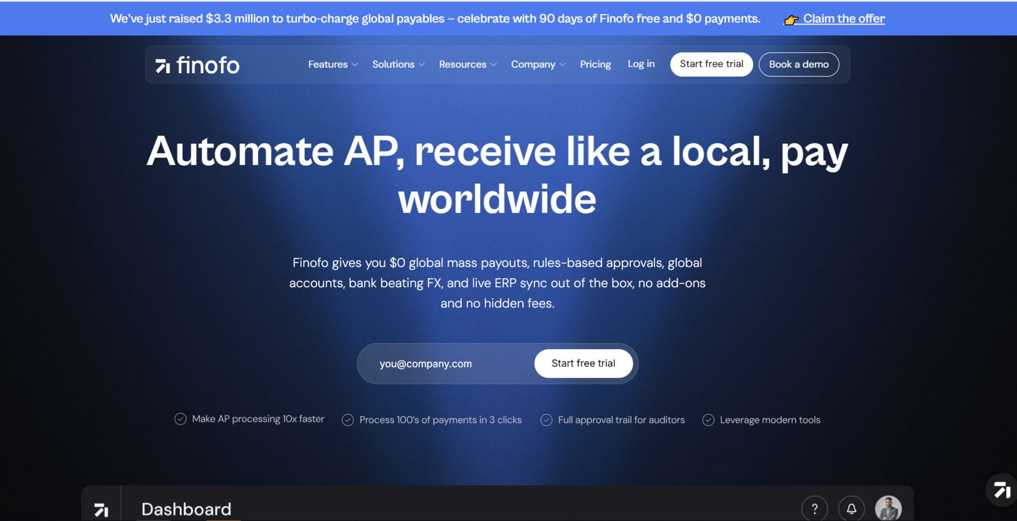Click Start free trial in the navbar

pos(711,64)
